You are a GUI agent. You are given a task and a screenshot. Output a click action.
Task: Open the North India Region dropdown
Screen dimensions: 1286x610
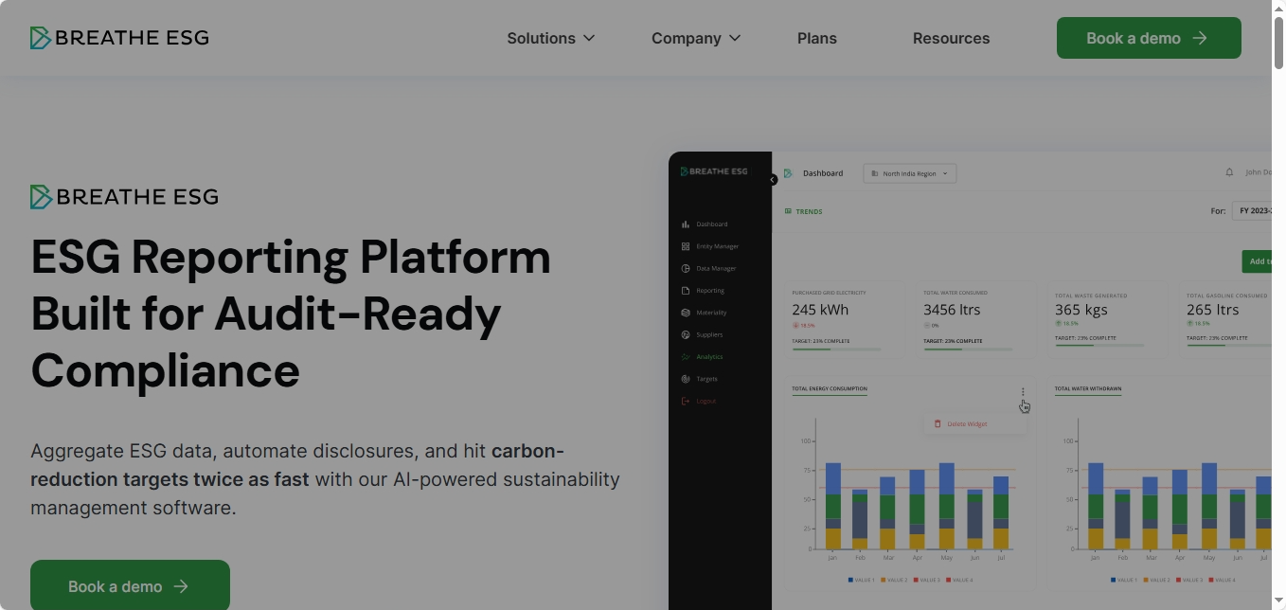click(909, 173)
